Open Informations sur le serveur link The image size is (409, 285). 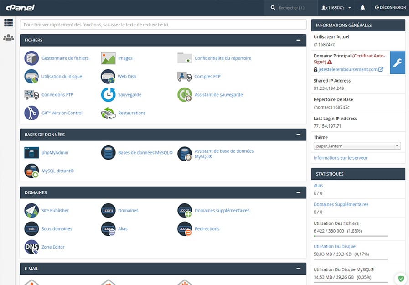[341, 158]
